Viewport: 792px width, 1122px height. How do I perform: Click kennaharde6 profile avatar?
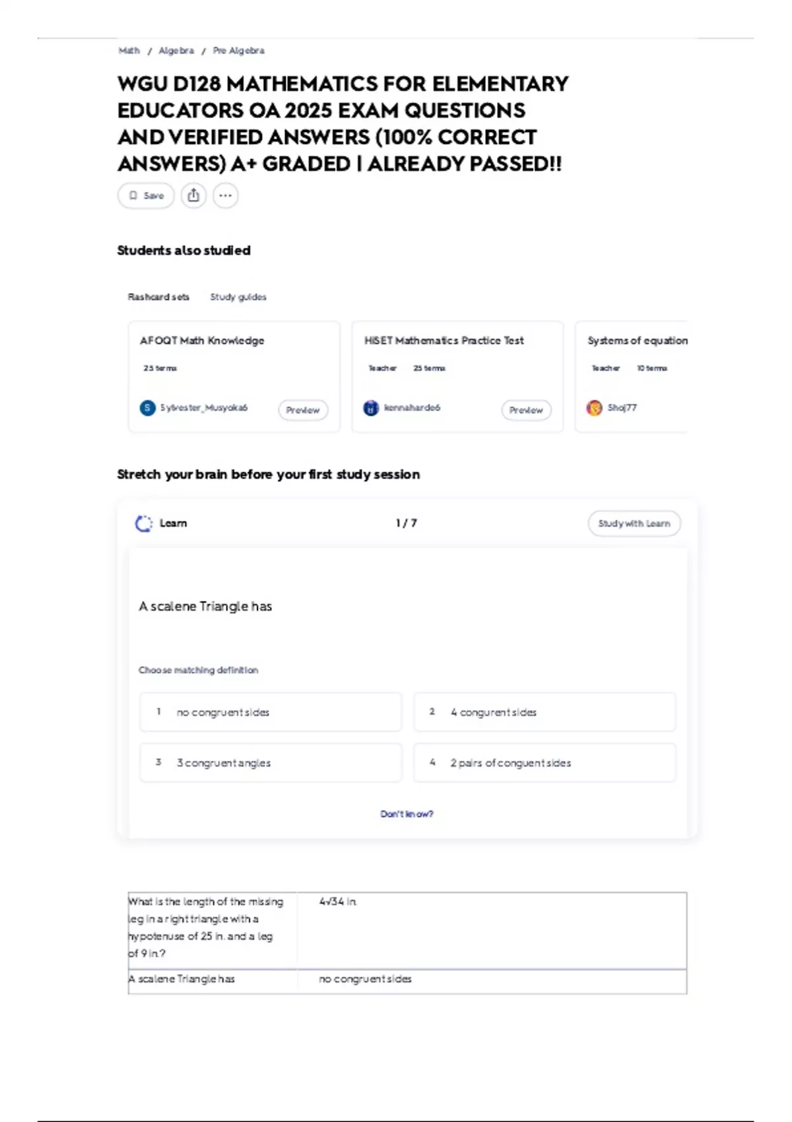point(372,408)
